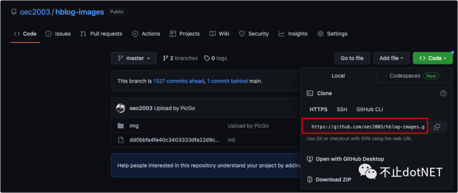Viewport: 458px width, 193px height.
Task: Open the img folder
Action: pos(134,126)
